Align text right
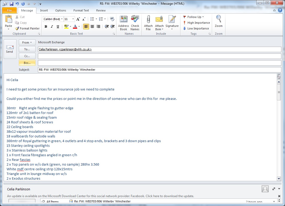Viewport: 285px width, 206px height. (98, 27)
